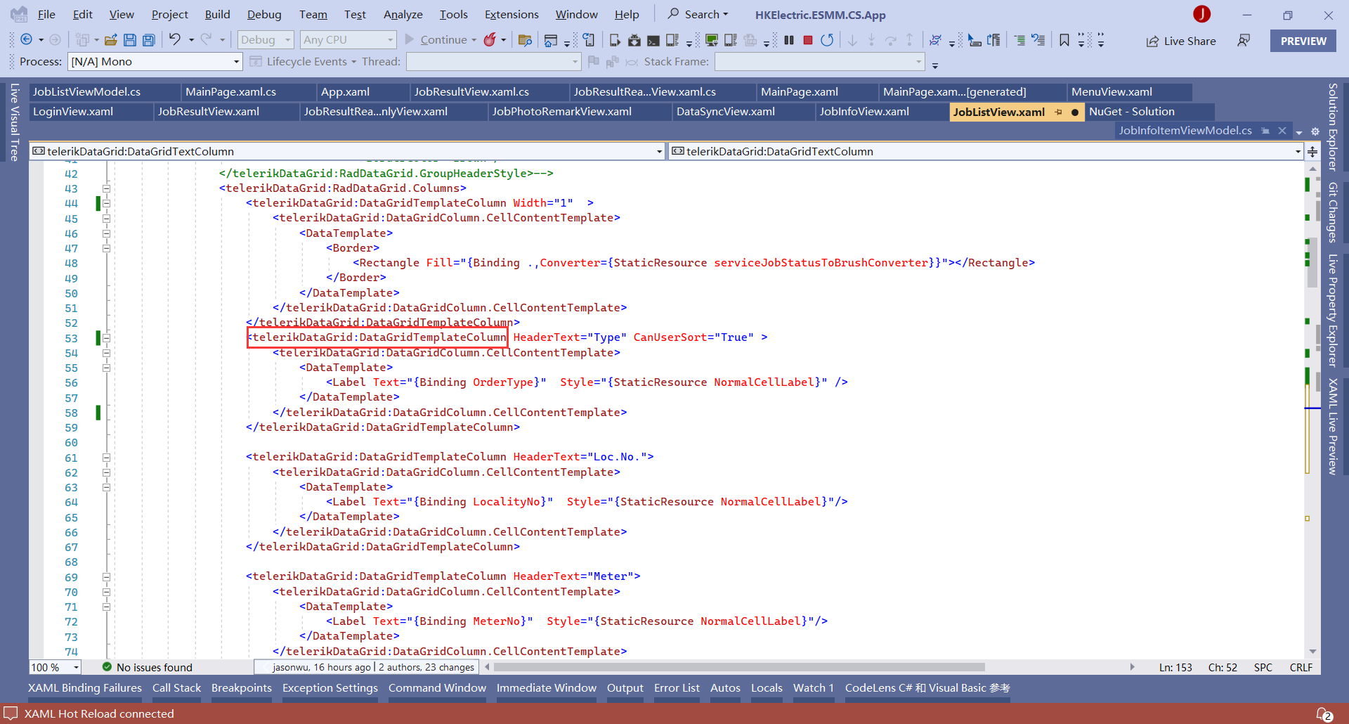The width and height of the screenshot is (1349, 724).
Task: Switch to the MainPage.xaml.cs tab
Action: [230, 92]
